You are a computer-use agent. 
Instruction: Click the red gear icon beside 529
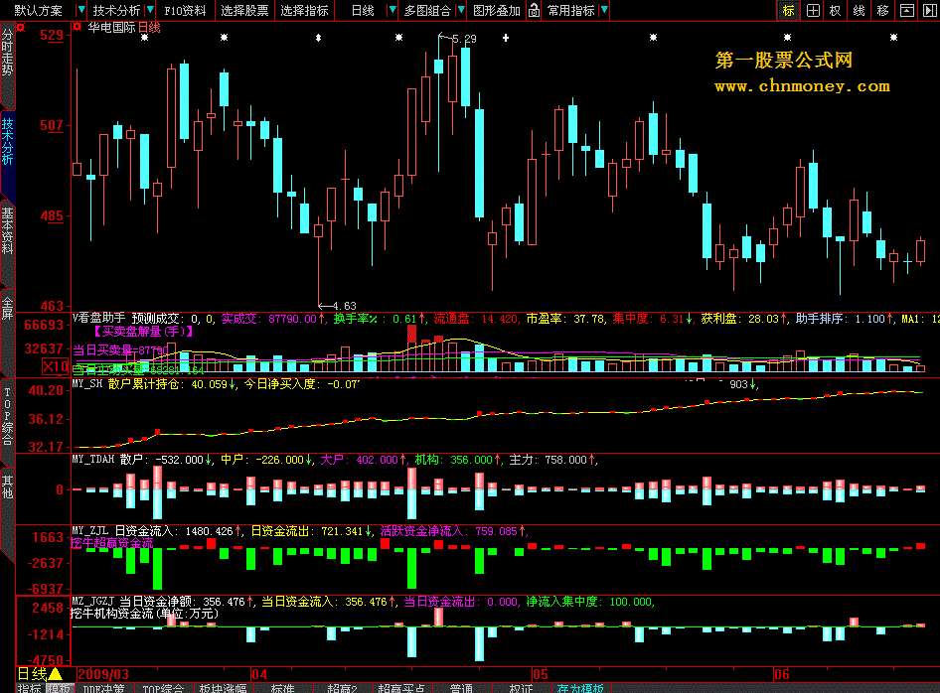(21, 28)
